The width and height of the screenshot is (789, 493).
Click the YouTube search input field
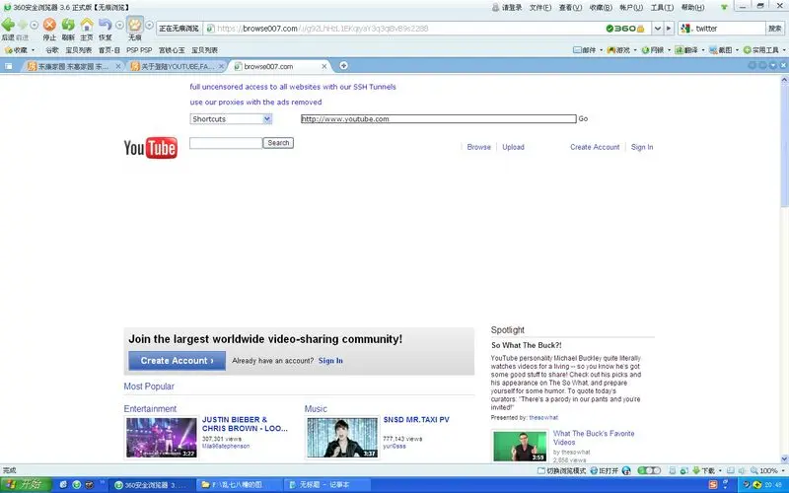click(x=226, y=143)
